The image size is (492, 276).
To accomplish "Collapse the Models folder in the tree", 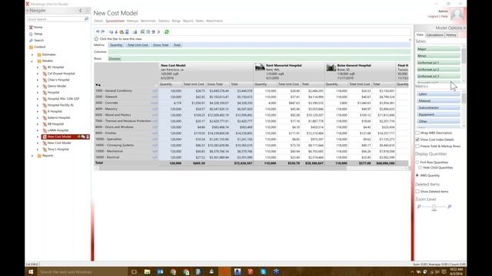I will tap(32, 61).
